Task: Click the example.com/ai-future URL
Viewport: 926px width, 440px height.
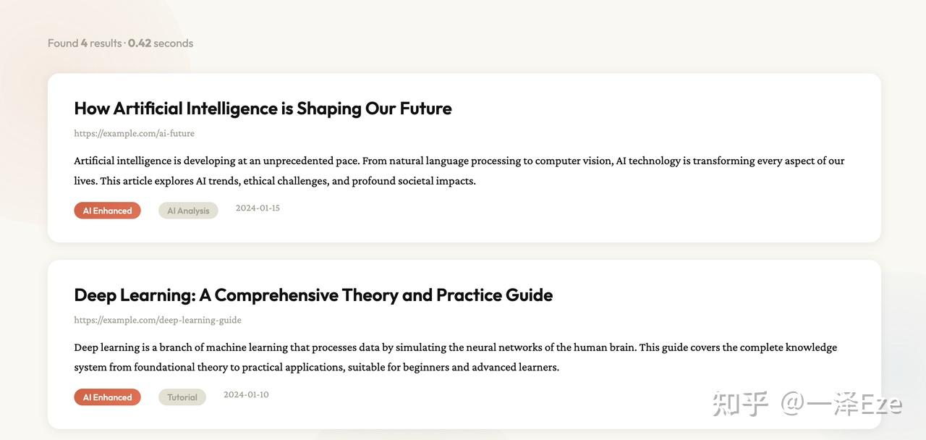Action: point(134,133)
